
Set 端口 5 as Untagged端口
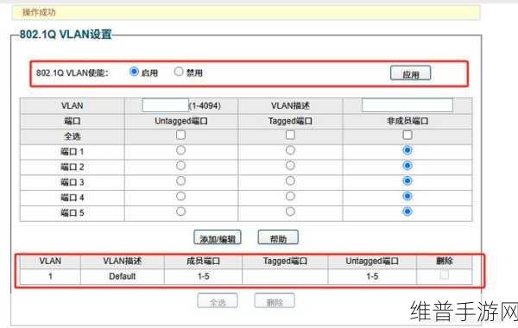coord(180,211)
